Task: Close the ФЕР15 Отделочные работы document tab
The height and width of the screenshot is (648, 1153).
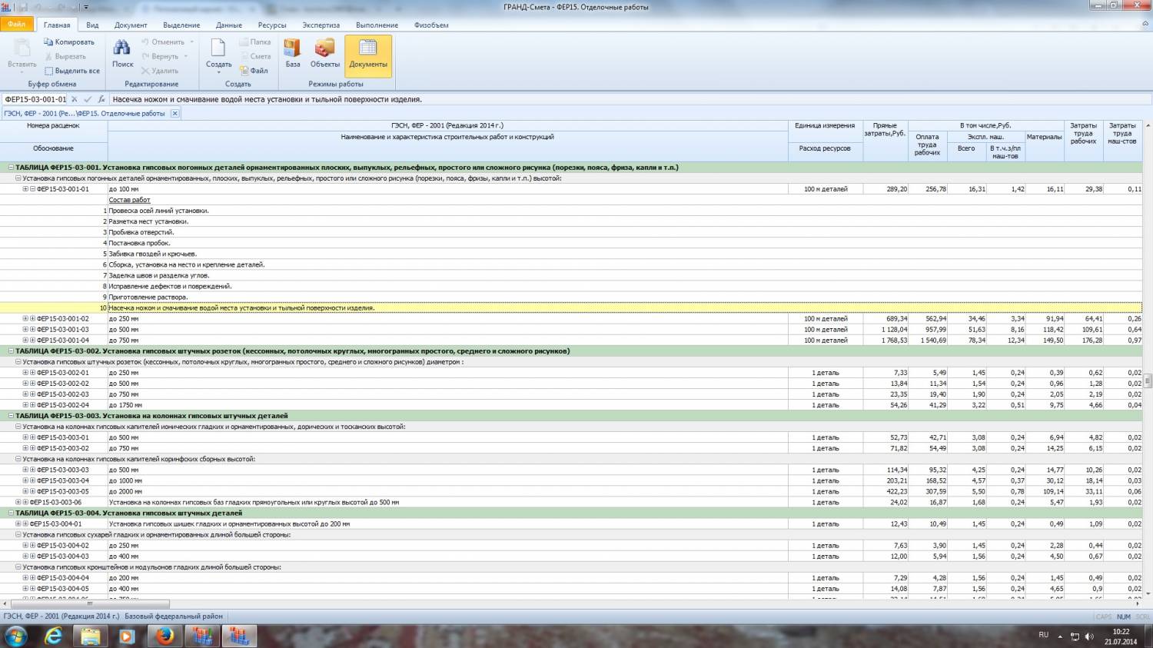Action: (174, 113)
